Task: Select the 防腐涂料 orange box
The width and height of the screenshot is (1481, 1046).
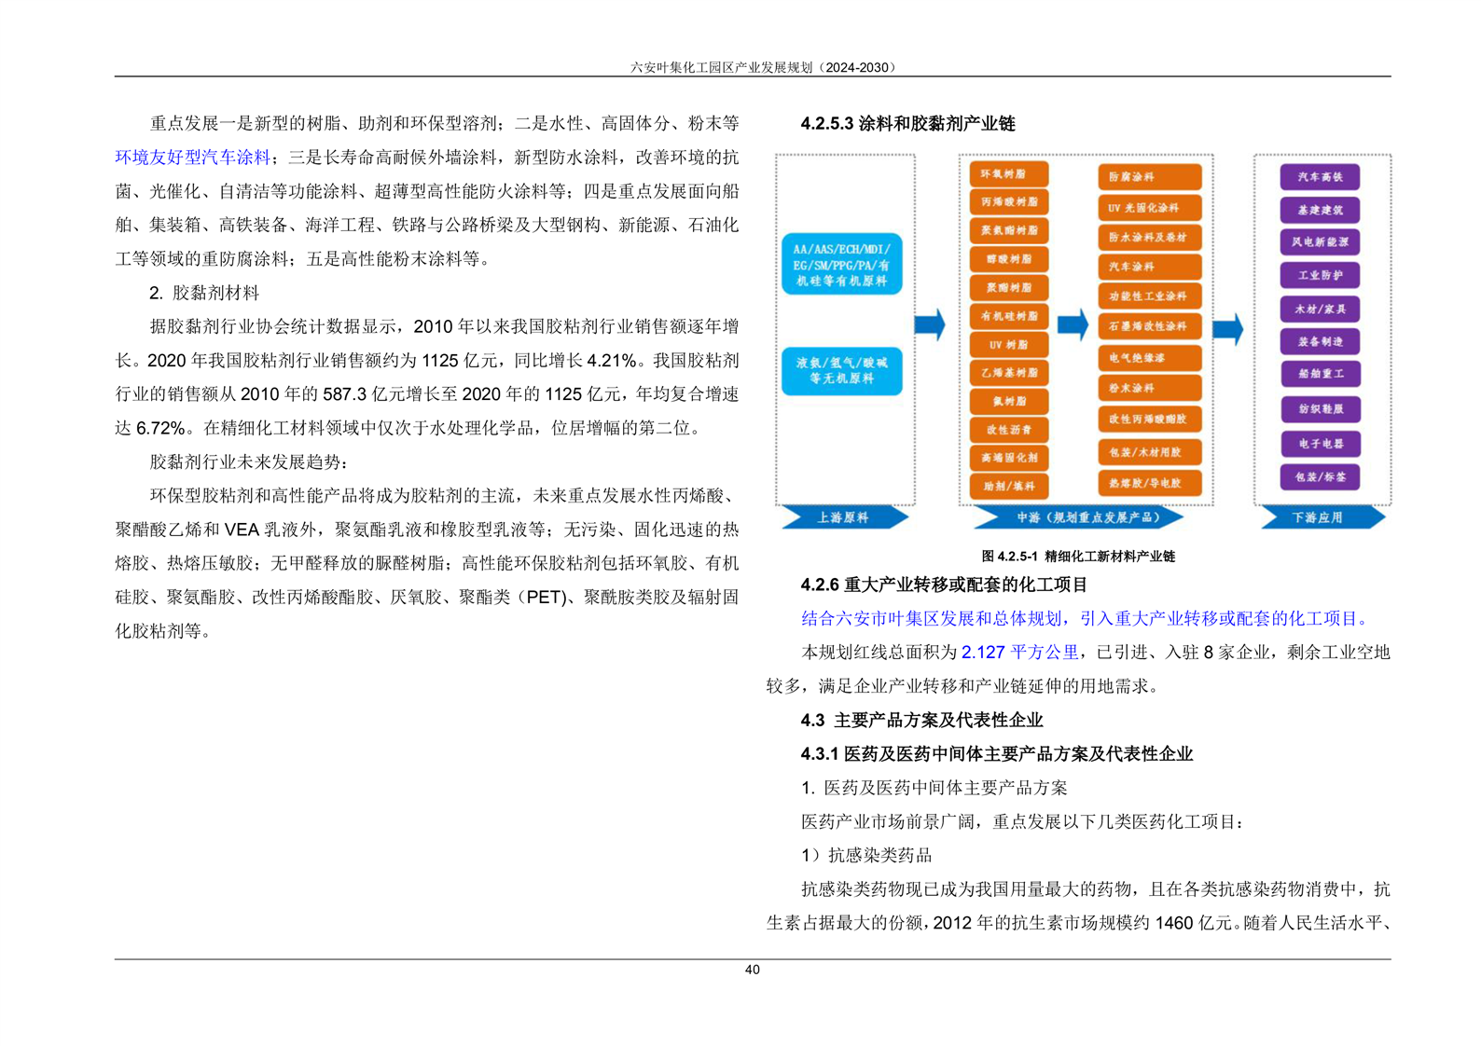Action: 1148,177
